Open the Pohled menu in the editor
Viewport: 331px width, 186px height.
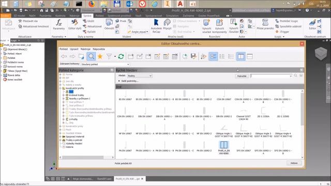[64, 49]
